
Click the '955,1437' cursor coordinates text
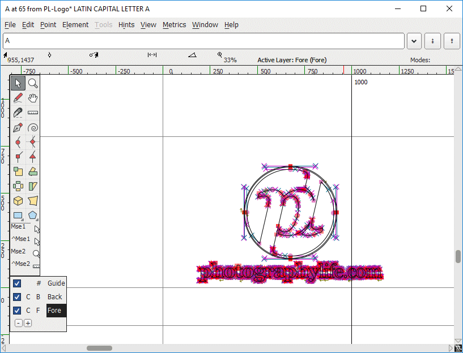(x=20, y=60)
